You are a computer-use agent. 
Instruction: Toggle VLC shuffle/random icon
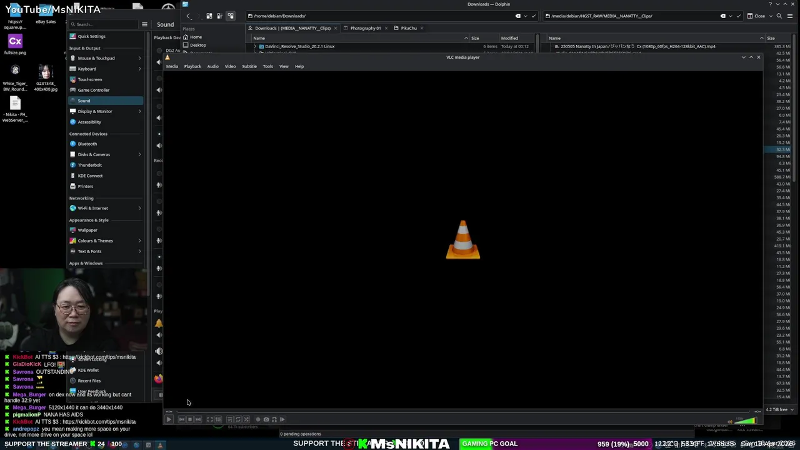(246, 419)
